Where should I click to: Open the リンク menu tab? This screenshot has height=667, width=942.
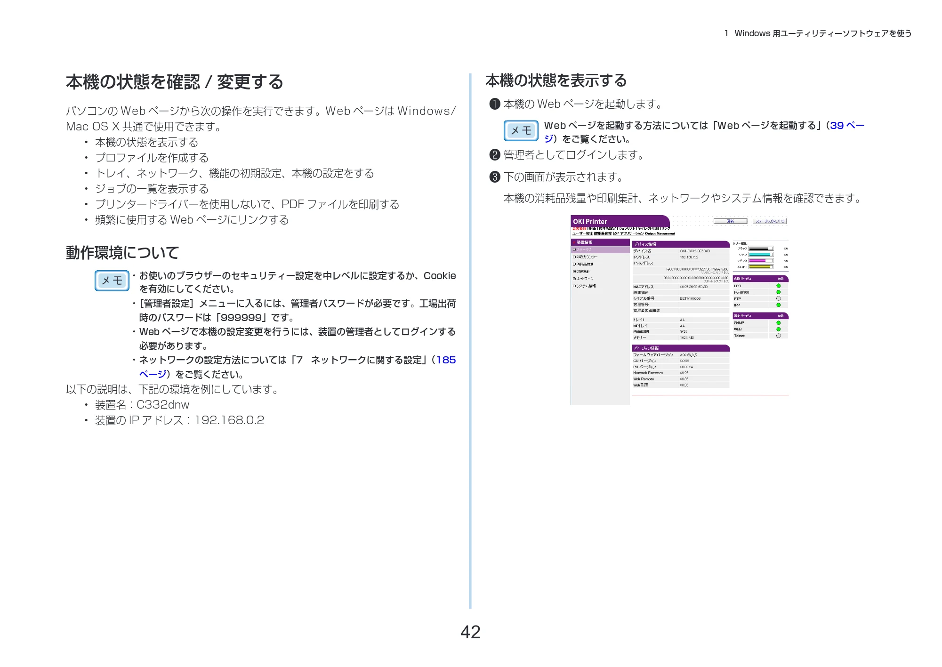point(665,228)
